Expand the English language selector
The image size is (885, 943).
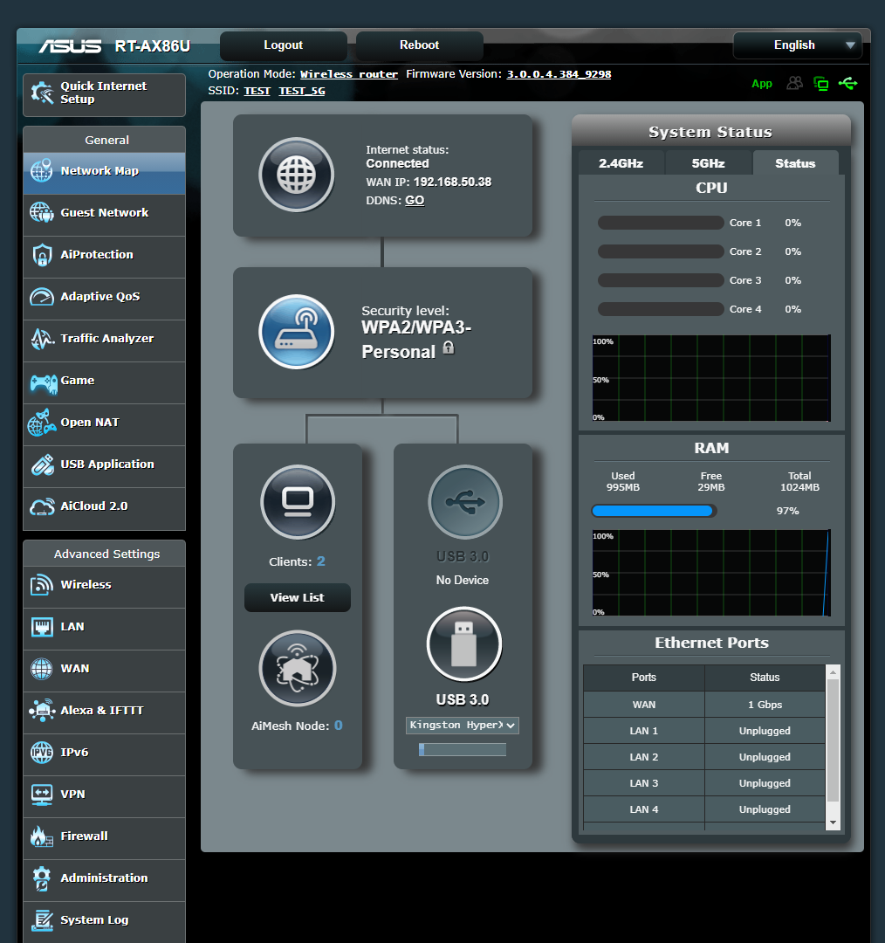point(797,45)
